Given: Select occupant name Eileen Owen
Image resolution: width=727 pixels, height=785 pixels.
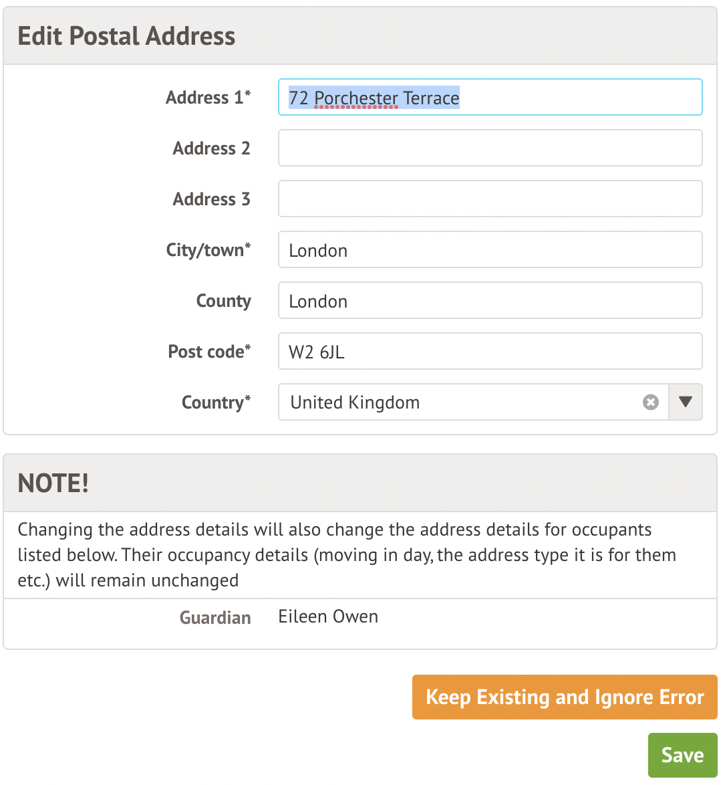Looking at the screenshot, I should [x=328, y=616].
